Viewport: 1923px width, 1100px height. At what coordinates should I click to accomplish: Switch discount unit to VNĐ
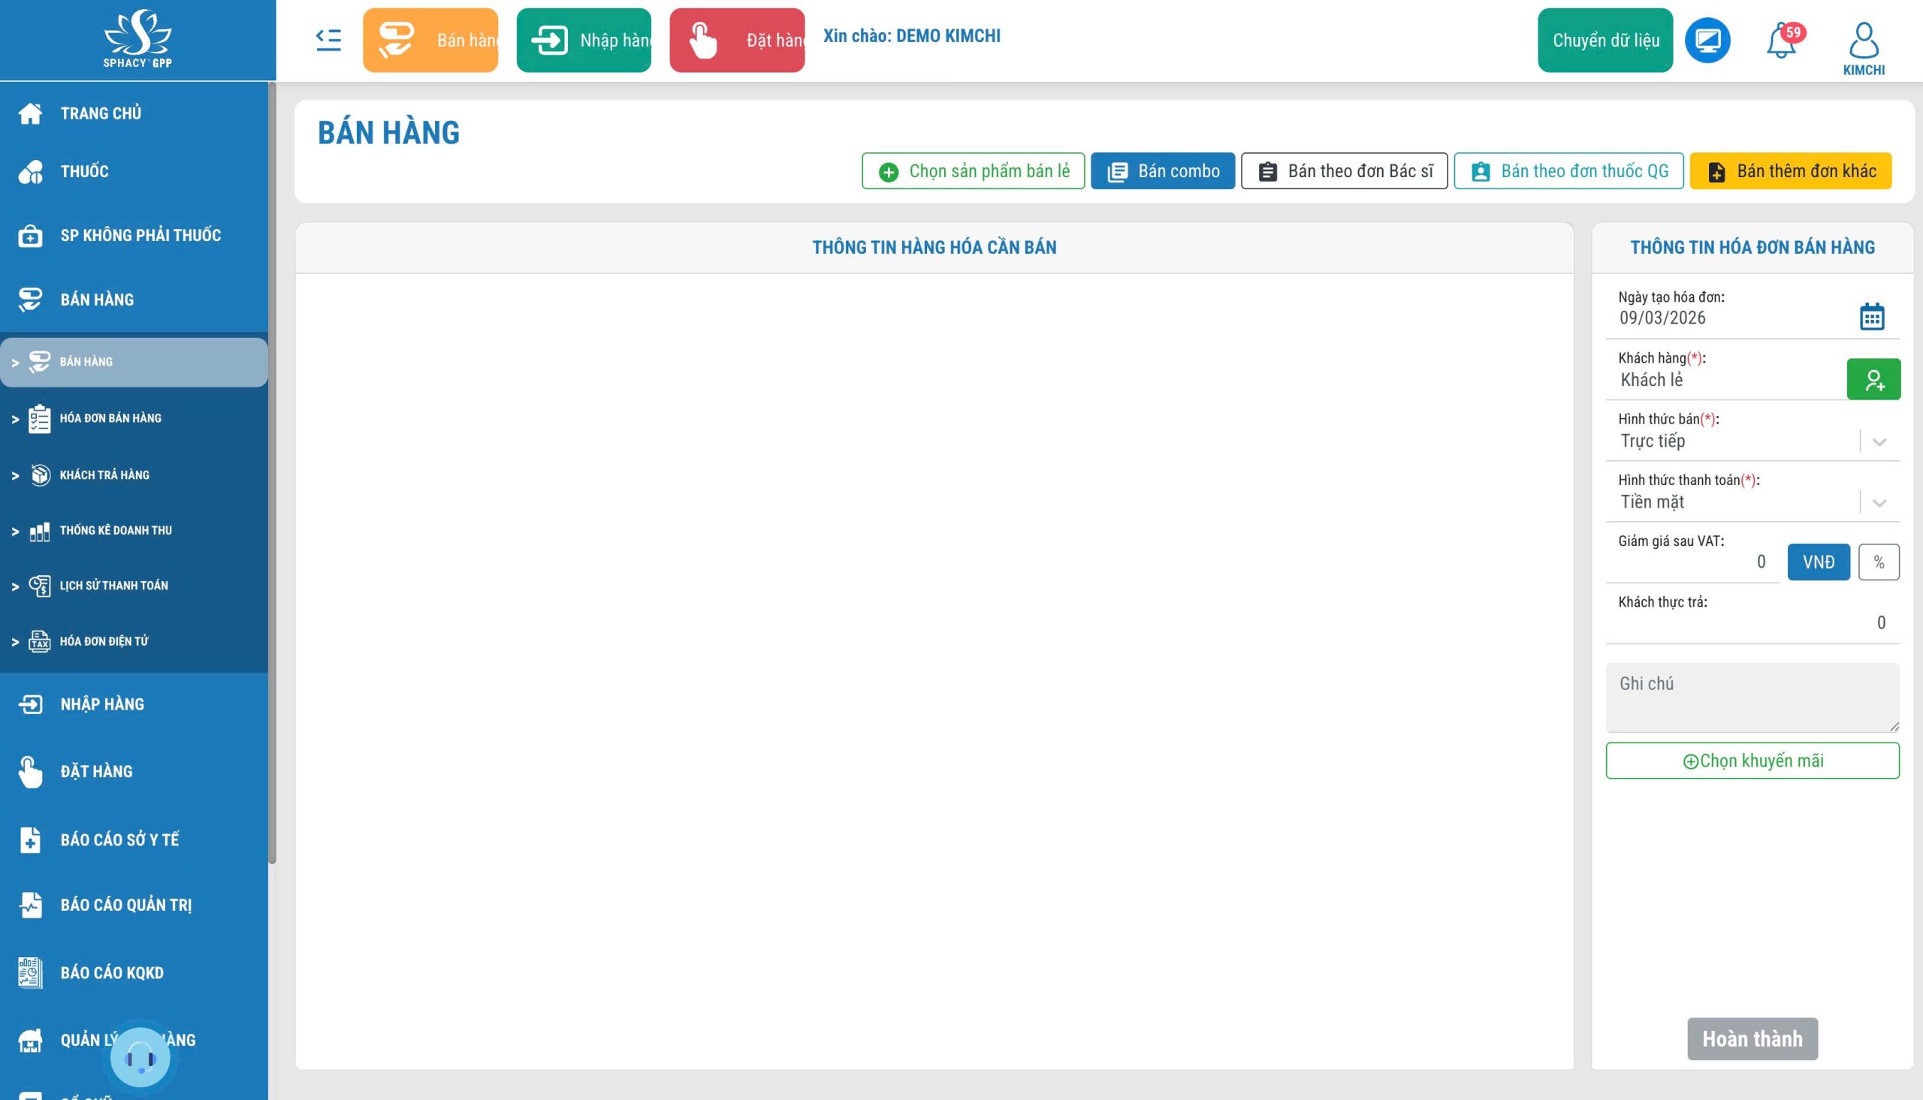click(1818, 562)
